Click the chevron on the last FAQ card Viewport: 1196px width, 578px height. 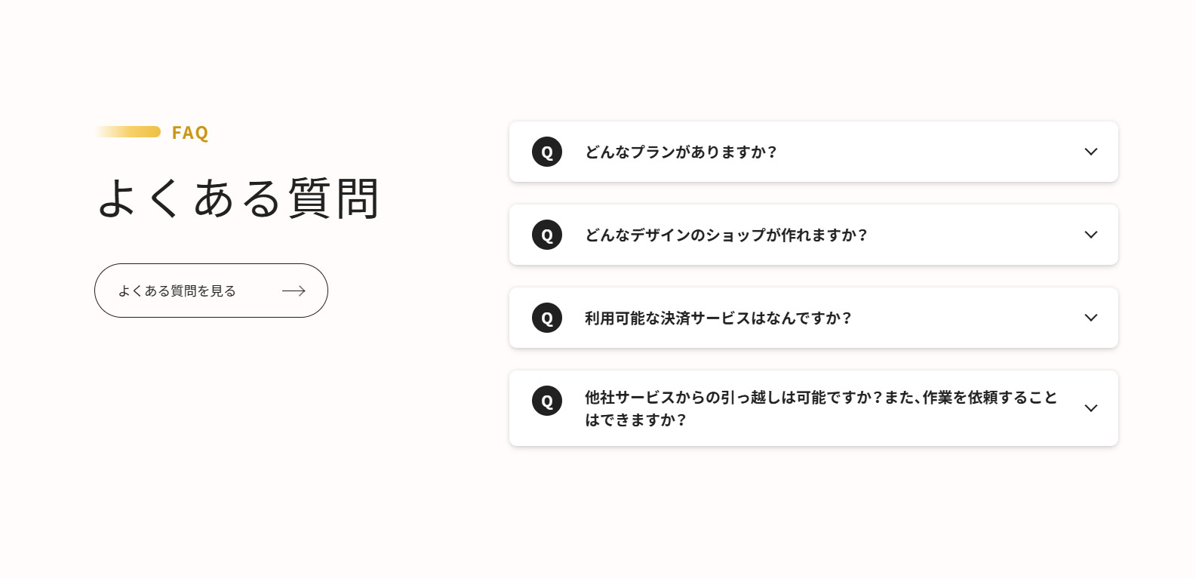(1091, 408)
